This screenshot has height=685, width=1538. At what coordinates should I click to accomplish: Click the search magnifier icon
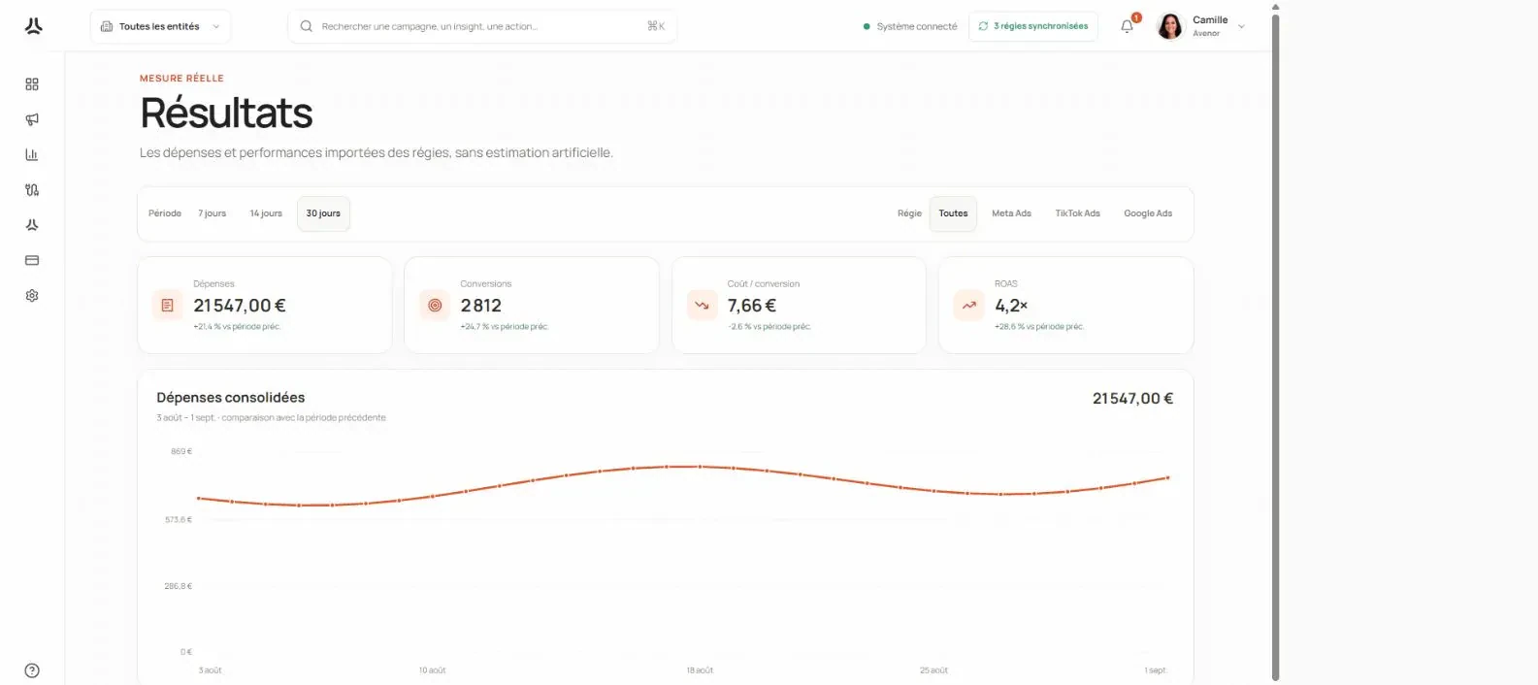point(307,26)
